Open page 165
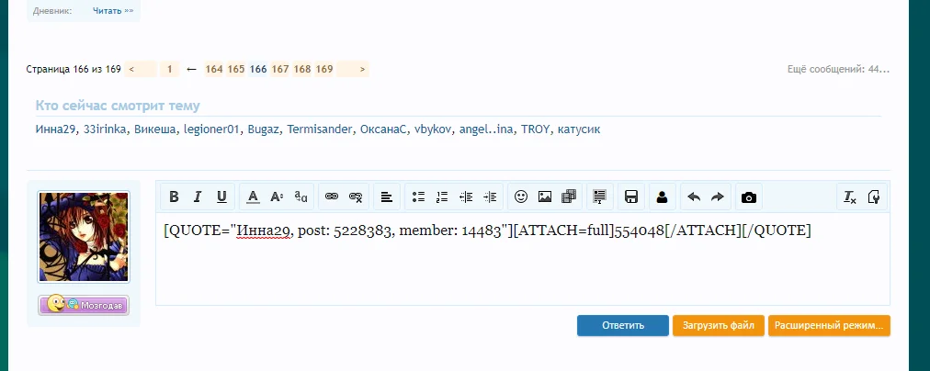Image resolution: width=930 pixels, height=371 pixels. pyautogui.click(x=236, y=70)
